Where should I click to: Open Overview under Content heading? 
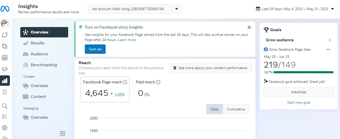click(x=44, y=86)
